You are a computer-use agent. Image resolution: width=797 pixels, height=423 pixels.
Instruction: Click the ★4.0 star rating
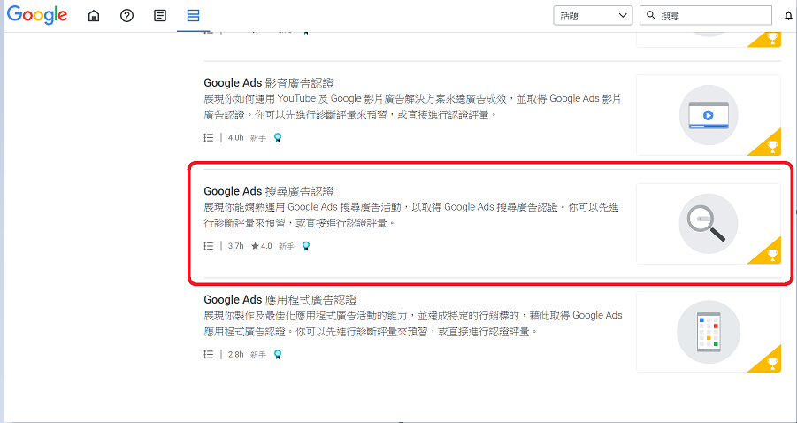click(261, 246)
